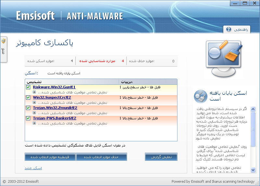The image size is (260, 186).
Task: Expand locations under Riskware.Win32.Gun!E1
Action: click(x=34, y=92)
